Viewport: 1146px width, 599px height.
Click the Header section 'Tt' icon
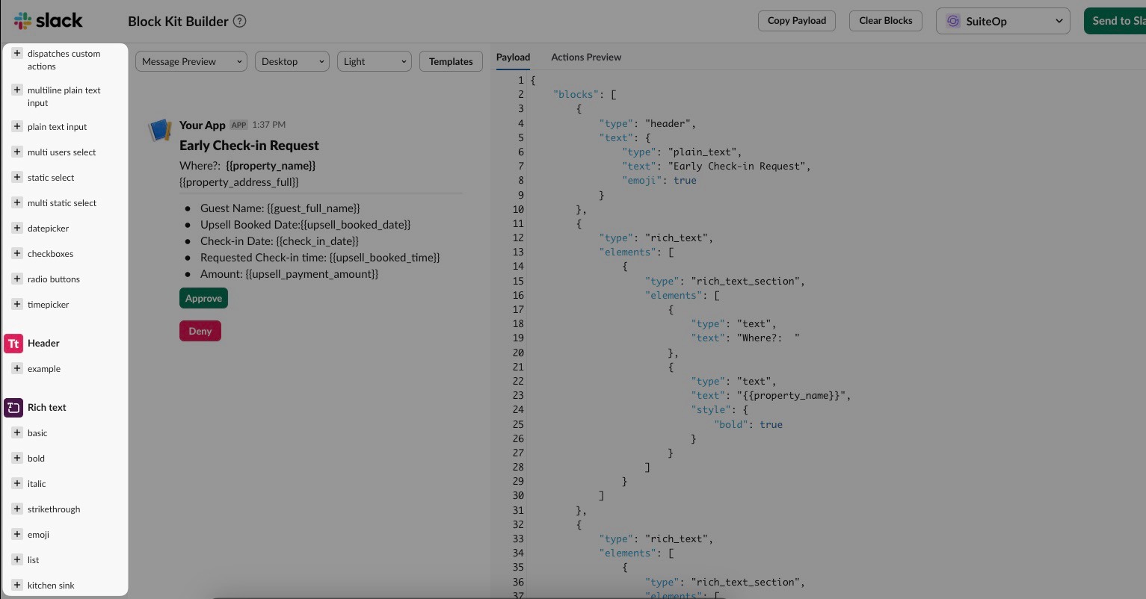pos(13,343)
